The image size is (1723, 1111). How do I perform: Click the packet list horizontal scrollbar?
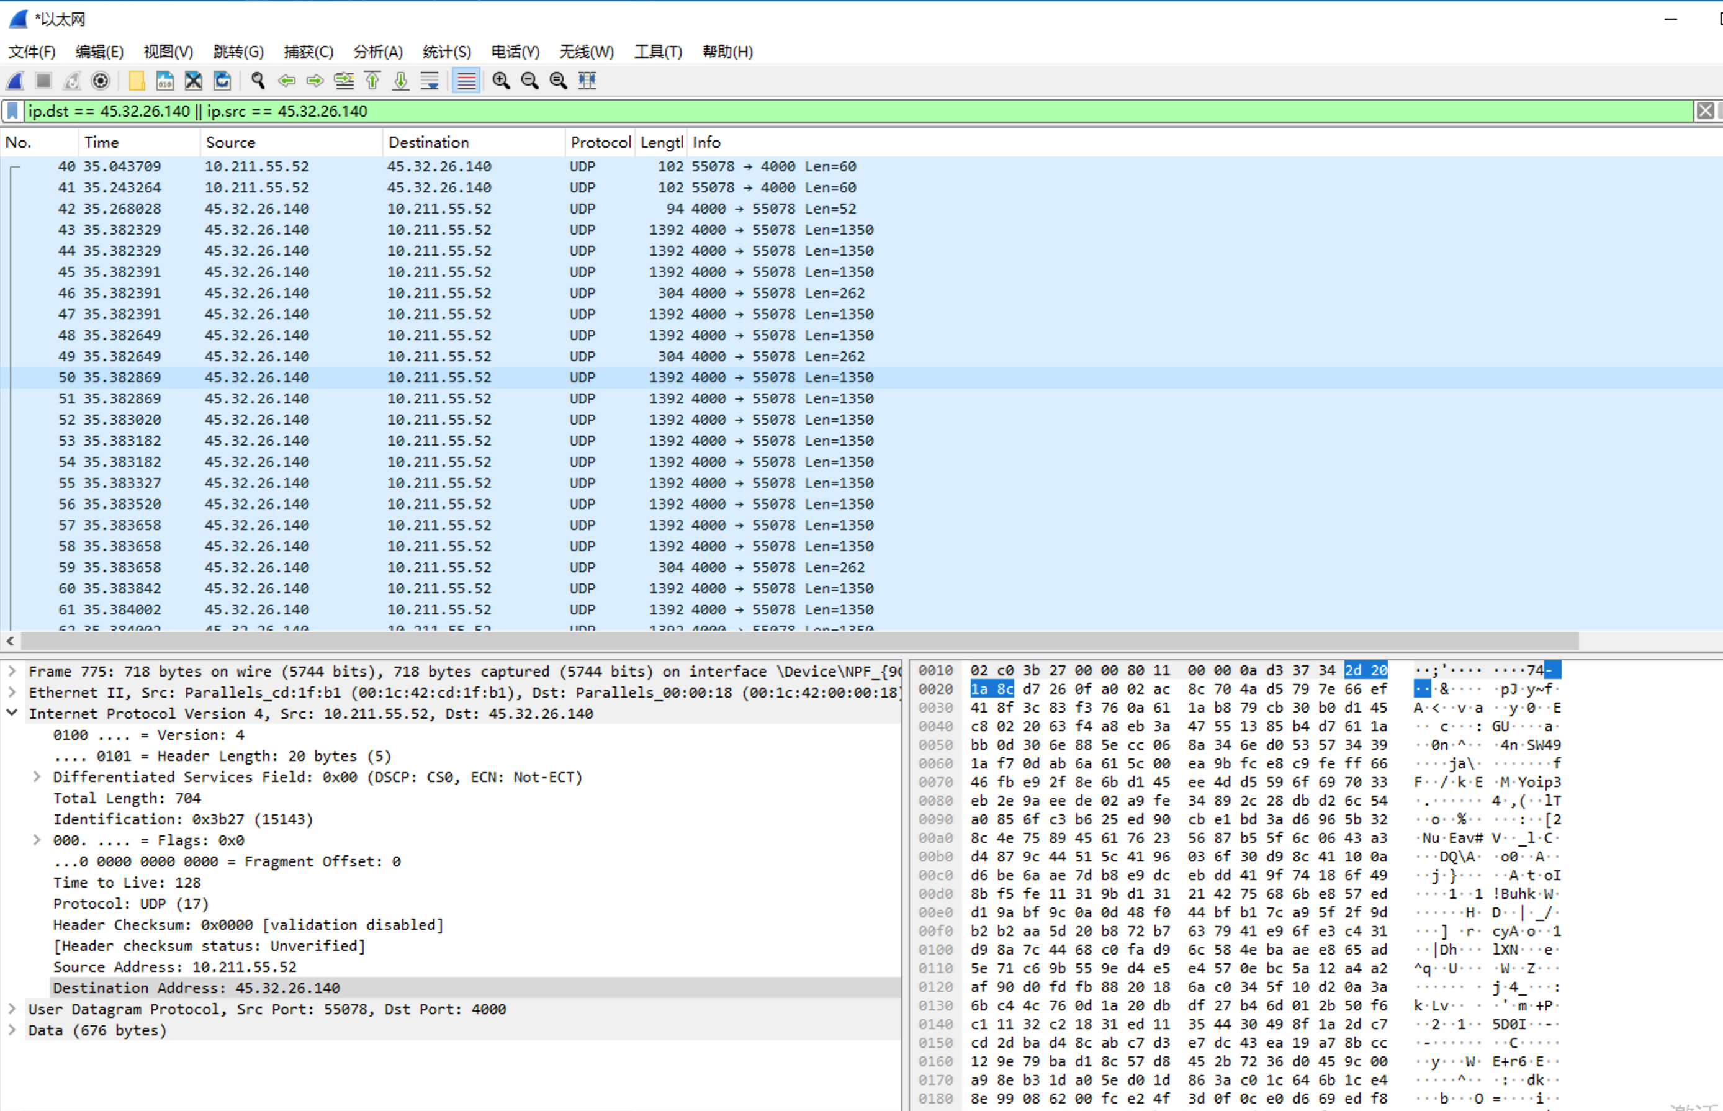793,641
